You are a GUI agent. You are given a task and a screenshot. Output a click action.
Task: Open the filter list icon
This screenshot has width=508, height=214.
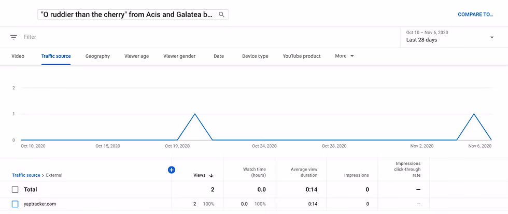pos(13,37)
